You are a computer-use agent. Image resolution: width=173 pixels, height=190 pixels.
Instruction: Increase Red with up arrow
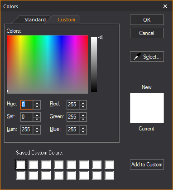click(83, 103)
